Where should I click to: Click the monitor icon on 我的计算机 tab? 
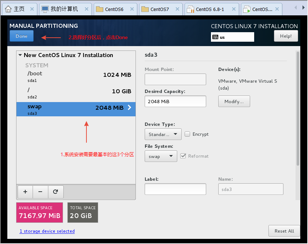45,9
